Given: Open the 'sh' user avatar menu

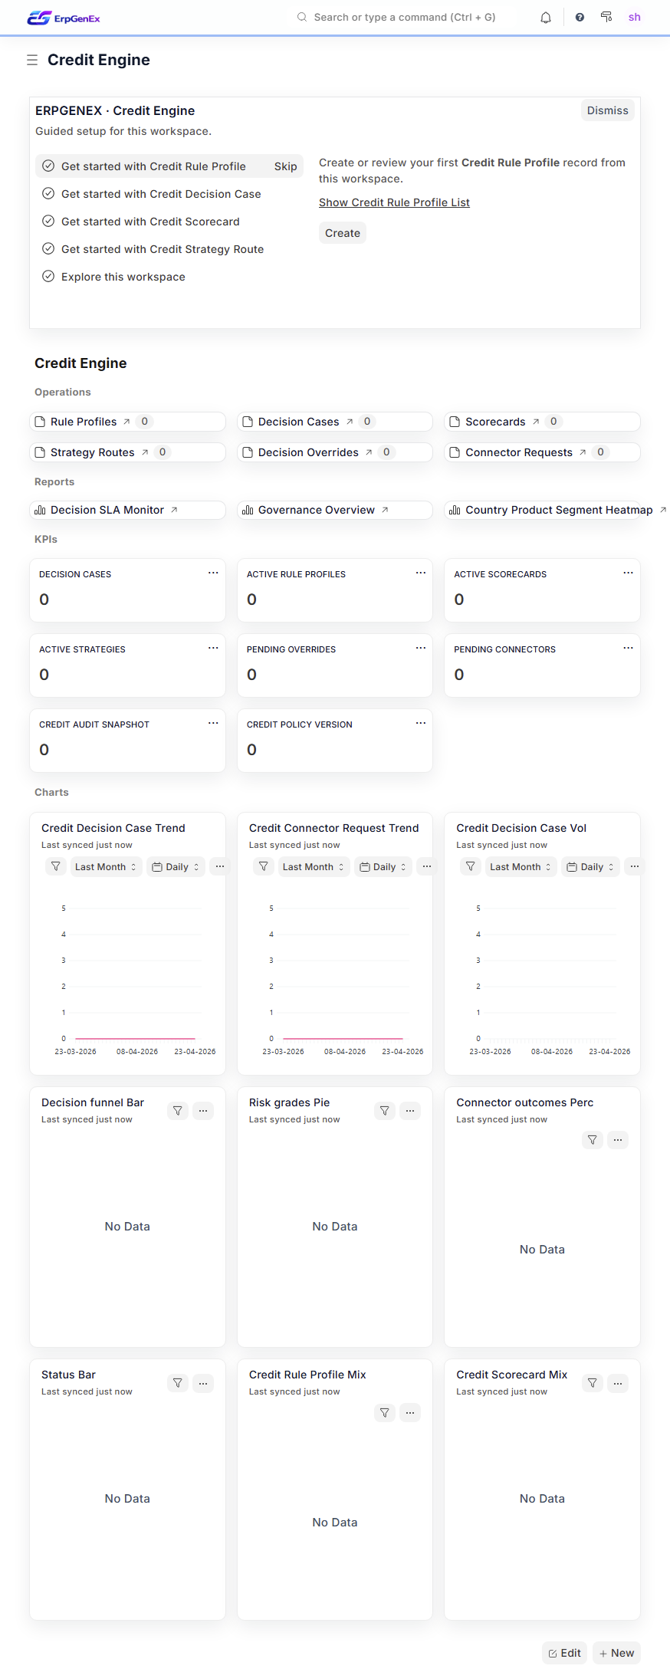Looking at the screenshot, I should point(635,17).
